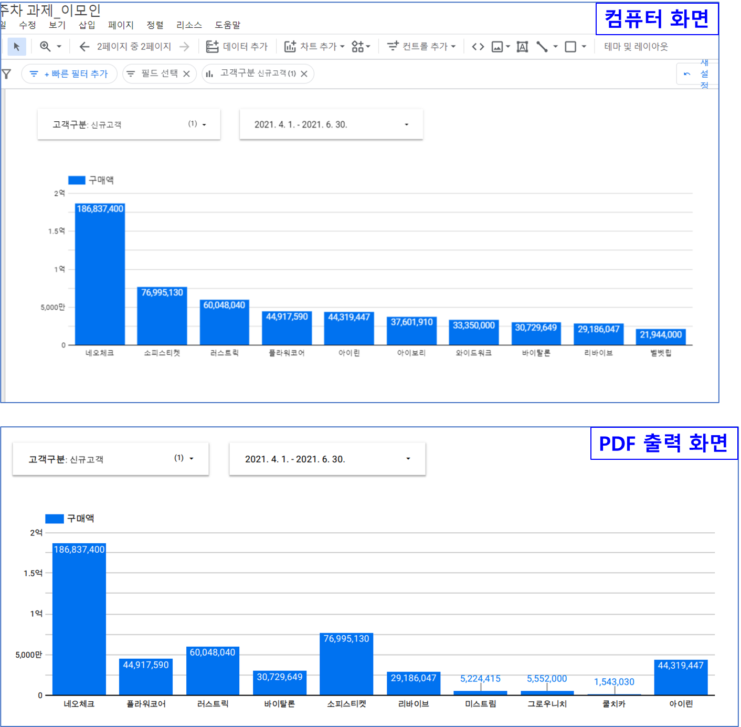Open the date range control in PDF view

327,459
